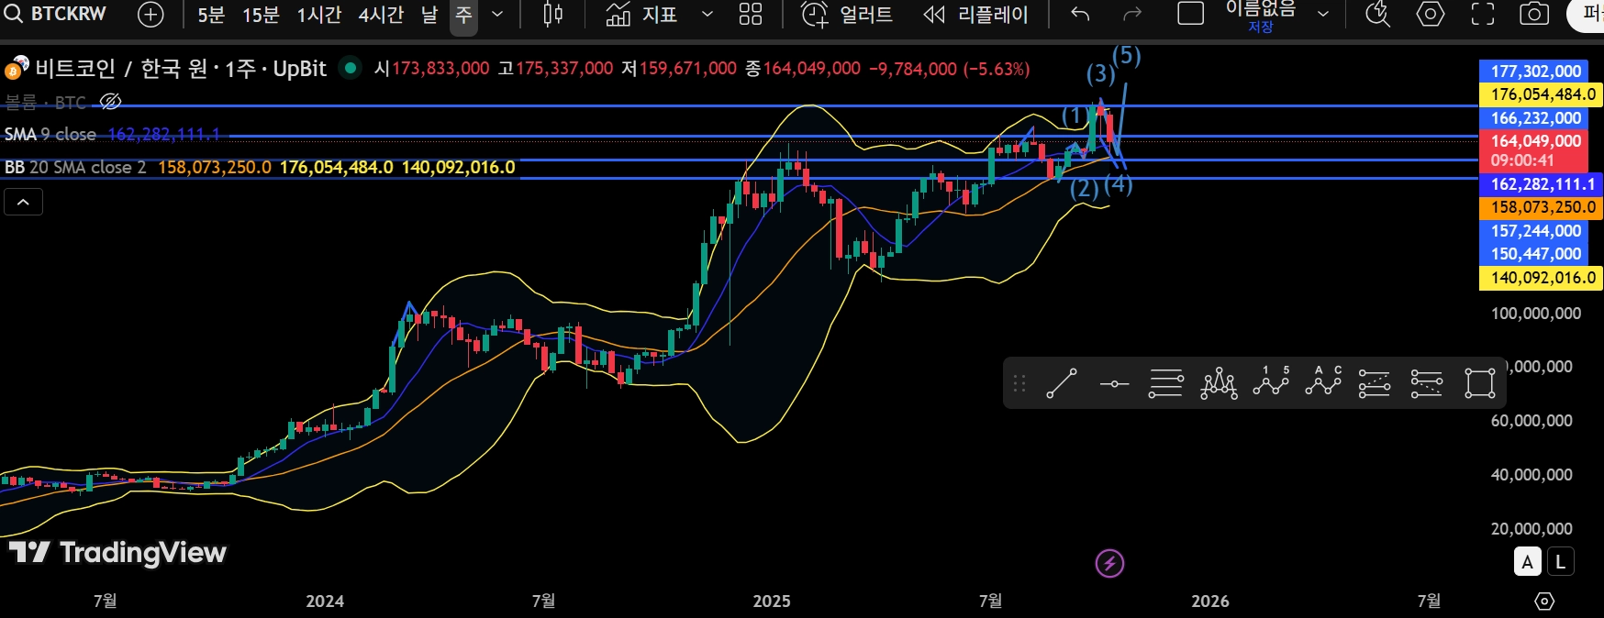Select the Rectangle drawing tool

pos(1479,383)
